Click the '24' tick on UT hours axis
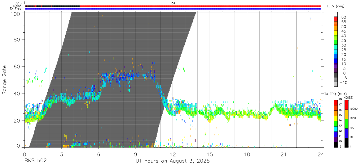Screen dimensions: 361x167 (321, 154)
